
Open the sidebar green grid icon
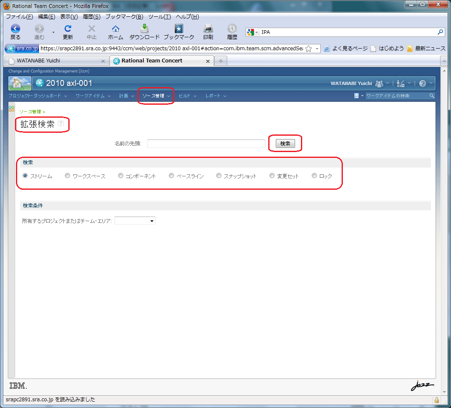point(11,108)
